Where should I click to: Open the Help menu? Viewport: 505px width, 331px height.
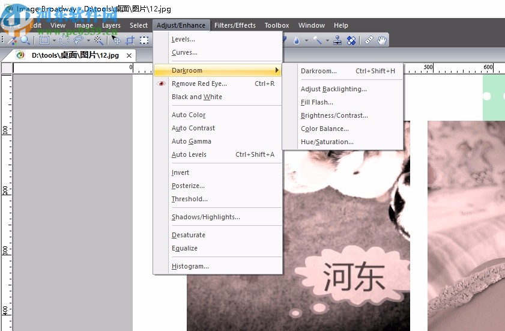340,25
